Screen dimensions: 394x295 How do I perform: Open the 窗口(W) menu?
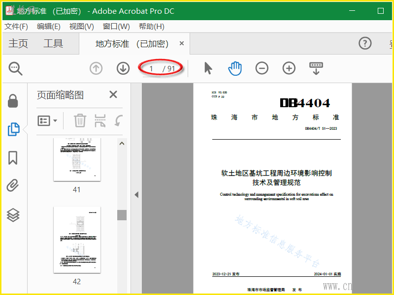click(x=116, y=27)
